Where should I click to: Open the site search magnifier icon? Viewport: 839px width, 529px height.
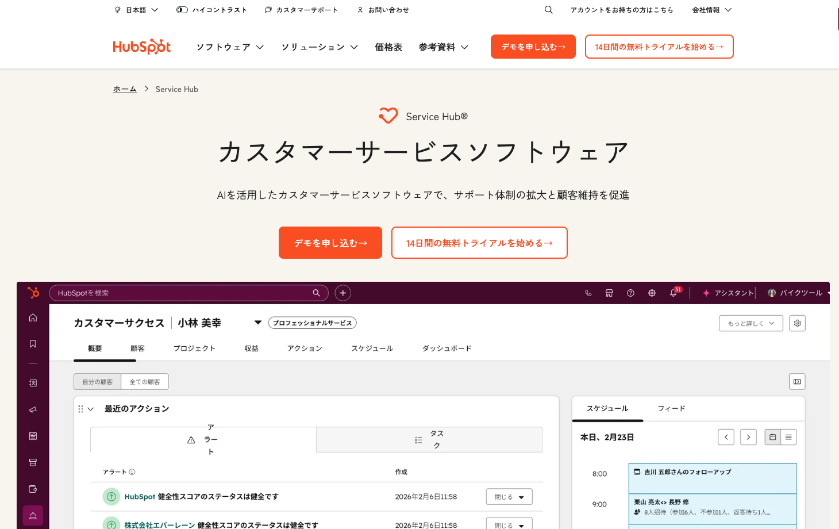coord(549,10)
